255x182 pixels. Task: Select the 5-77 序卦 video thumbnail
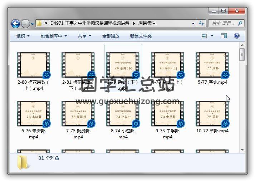(212, 65)
